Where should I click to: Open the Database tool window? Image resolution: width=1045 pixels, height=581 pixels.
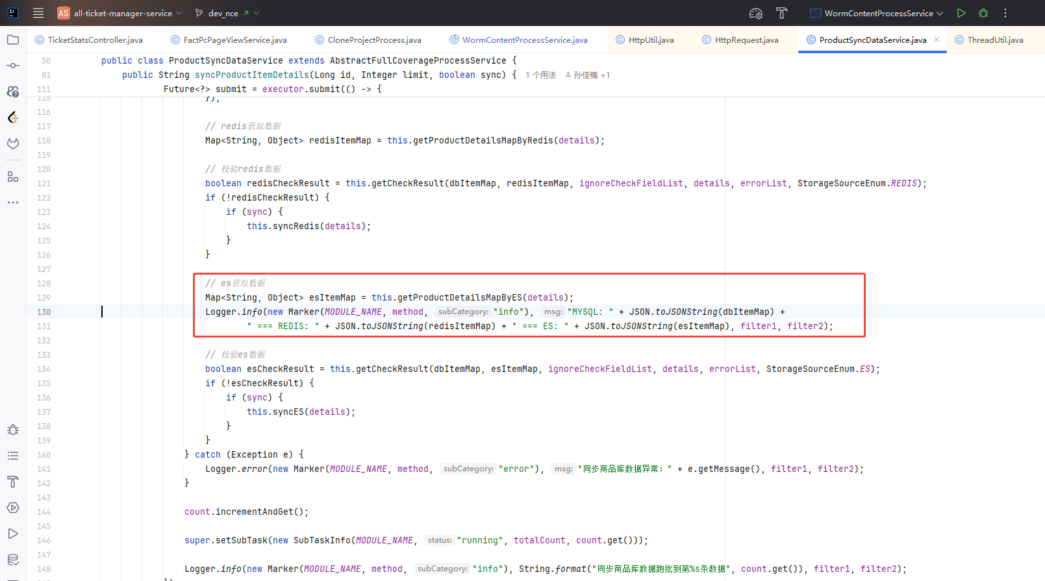[x=13, y=560]
